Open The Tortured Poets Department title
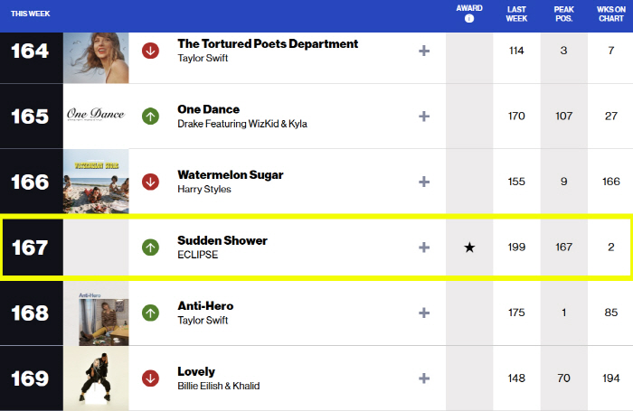 point(268,43)
